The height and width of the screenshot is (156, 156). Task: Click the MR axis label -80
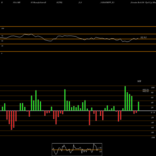coord(152,133)
